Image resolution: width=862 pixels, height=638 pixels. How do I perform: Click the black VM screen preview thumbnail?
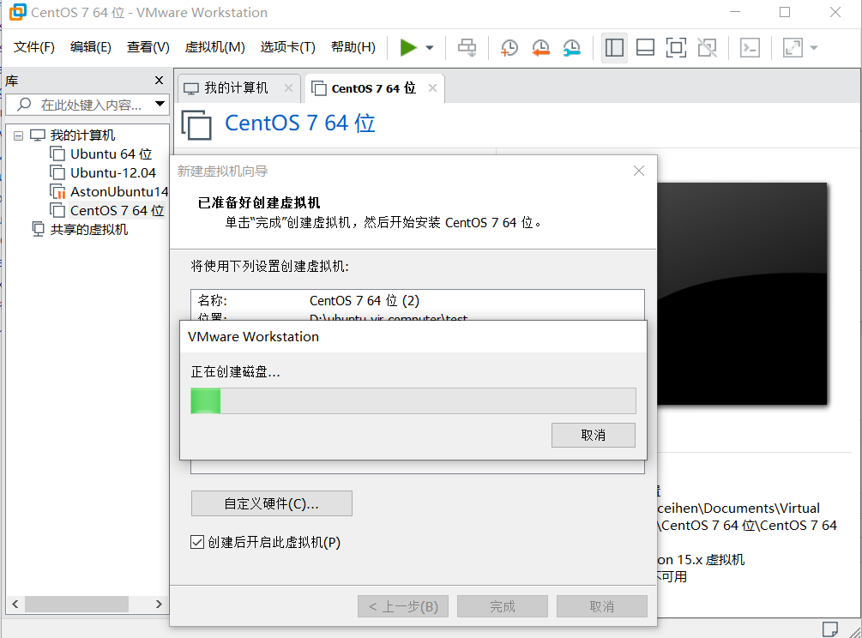pos(742,294)
